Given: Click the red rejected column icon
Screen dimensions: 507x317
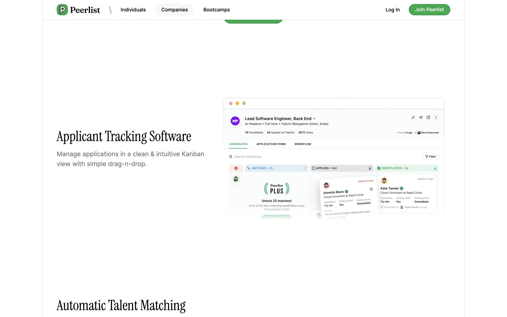Looking at the screenshot, I should (x=236, y=168).
